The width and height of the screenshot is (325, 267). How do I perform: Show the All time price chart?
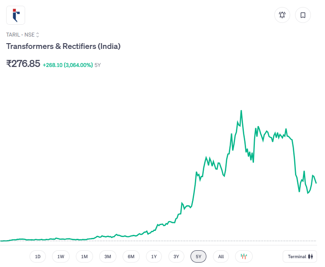[x=221, y=256]
